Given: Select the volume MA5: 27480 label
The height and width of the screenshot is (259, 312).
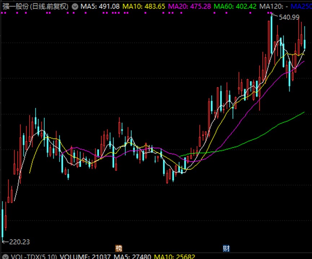Looking at the screenshot, I should (x=132, y=256).
